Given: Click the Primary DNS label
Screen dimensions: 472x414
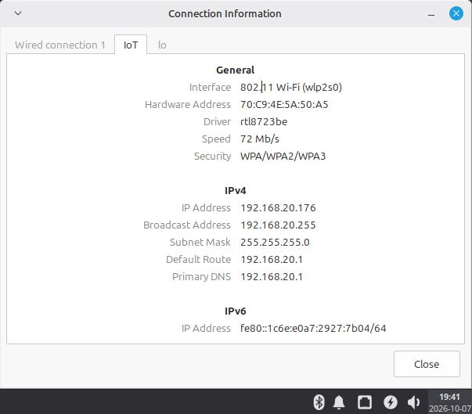Looking at the screenshot, I should (x=201, y=276).
